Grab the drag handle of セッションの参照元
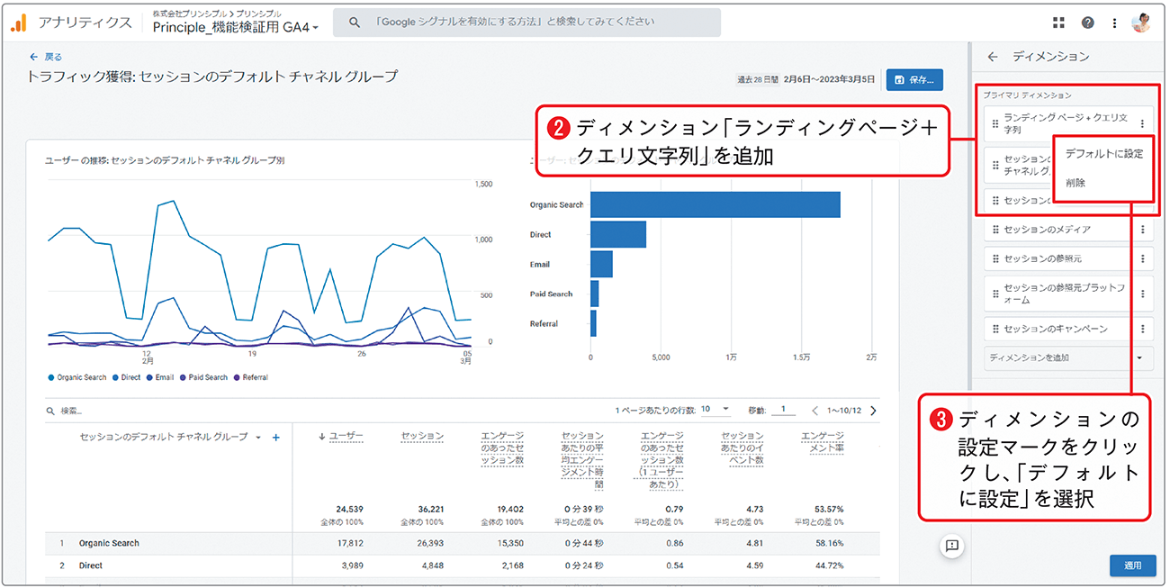The width and height of the screenshot is (1170, 588). pos(994,259)
